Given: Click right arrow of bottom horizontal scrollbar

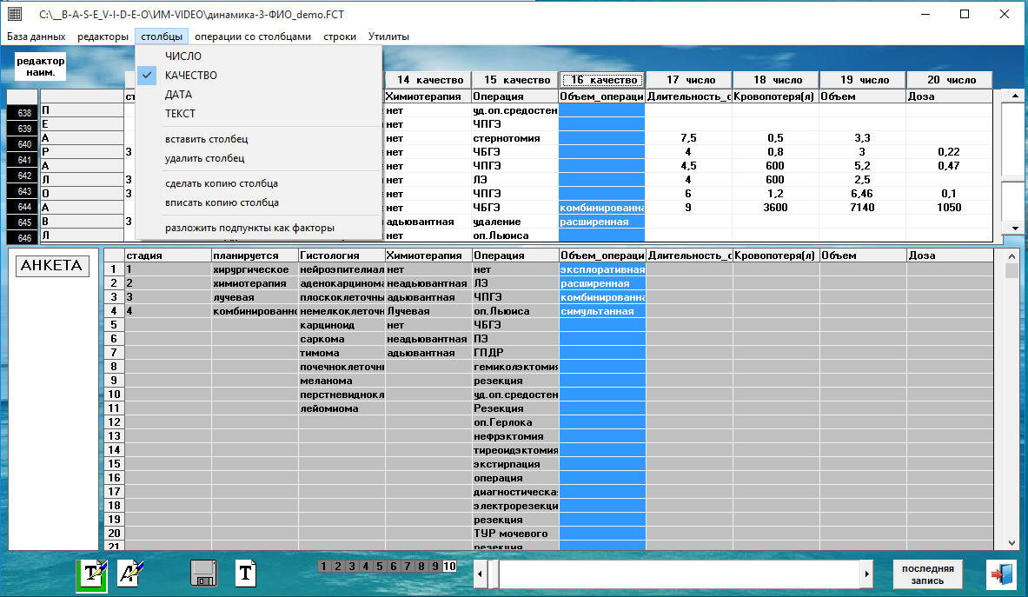Looking at the screenshot, I should [x=866, y=574].
